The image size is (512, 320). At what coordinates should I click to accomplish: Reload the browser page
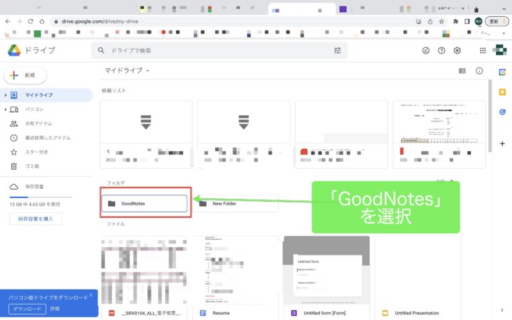click(x=30, y=22)
